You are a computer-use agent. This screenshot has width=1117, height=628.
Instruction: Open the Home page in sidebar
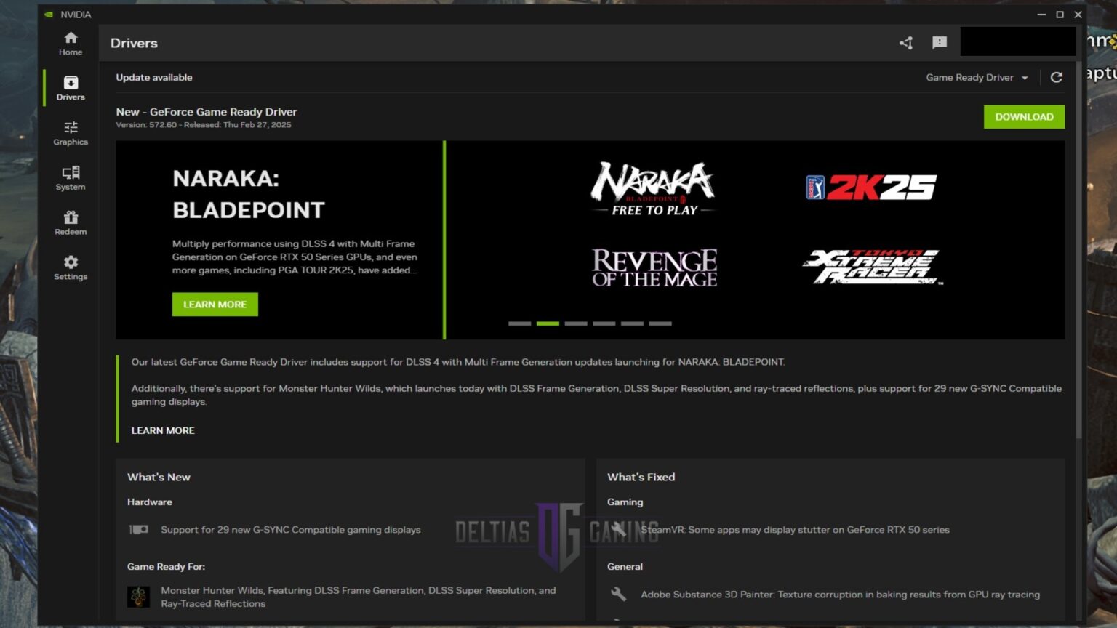pos(71,44)
